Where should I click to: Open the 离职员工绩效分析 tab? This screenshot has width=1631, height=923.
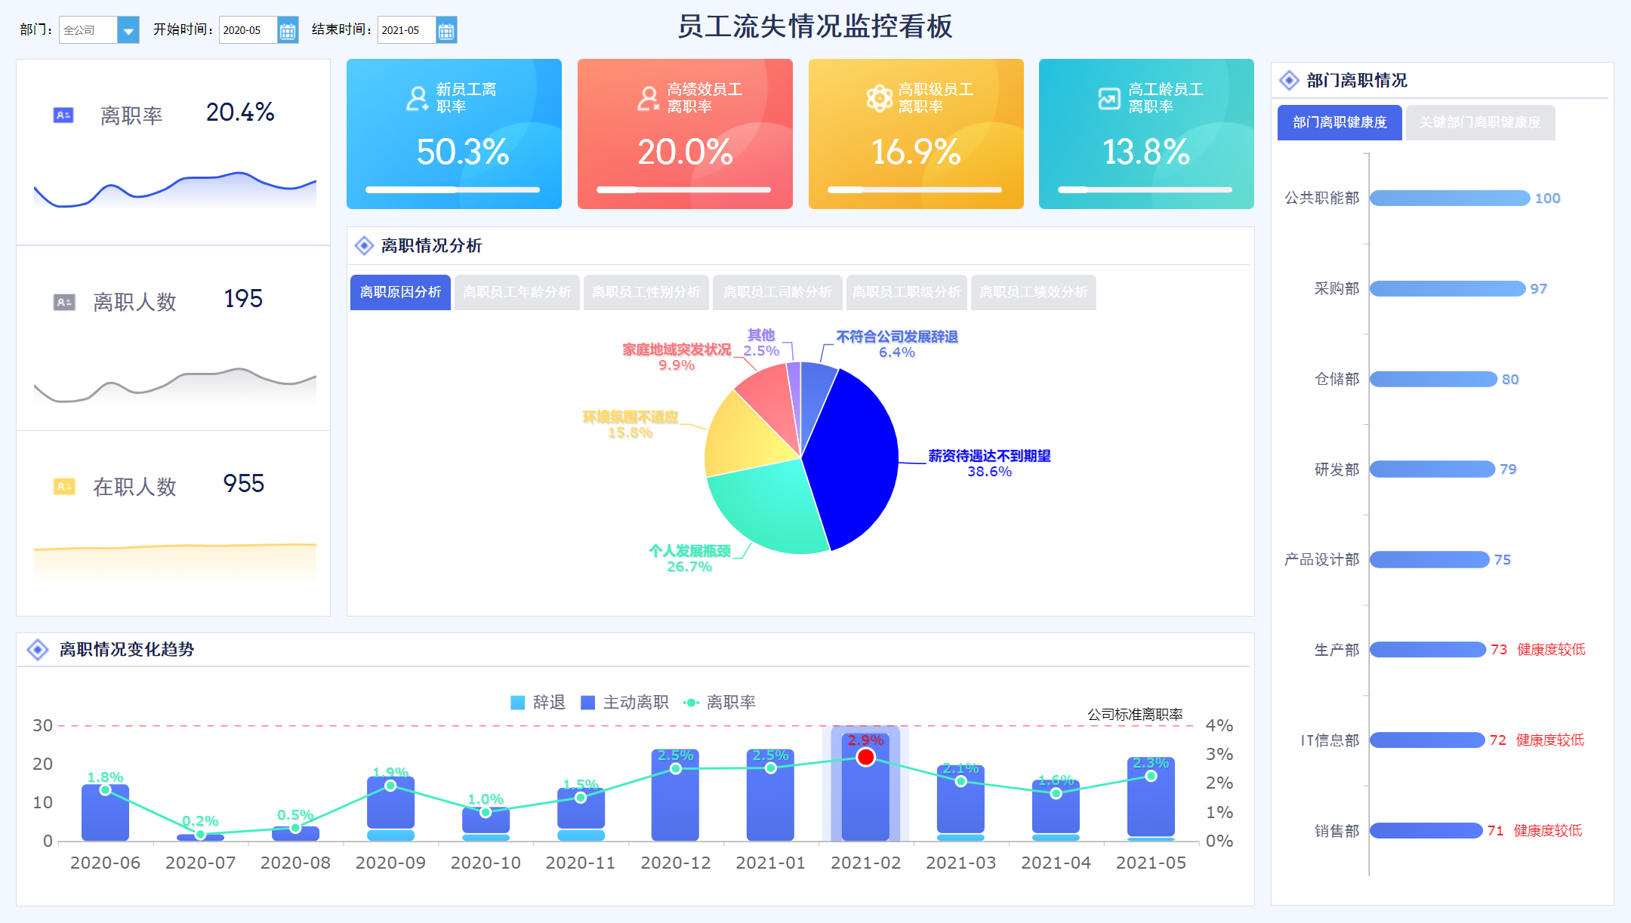point(1033,292)
